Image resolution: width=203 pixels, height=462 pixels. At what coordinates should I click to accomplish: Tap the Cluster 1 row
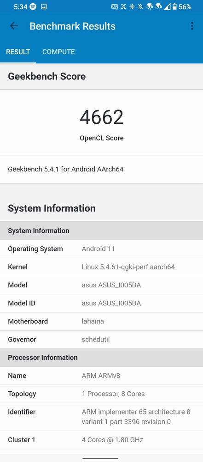pyautogui.click(x=101, y=440)
